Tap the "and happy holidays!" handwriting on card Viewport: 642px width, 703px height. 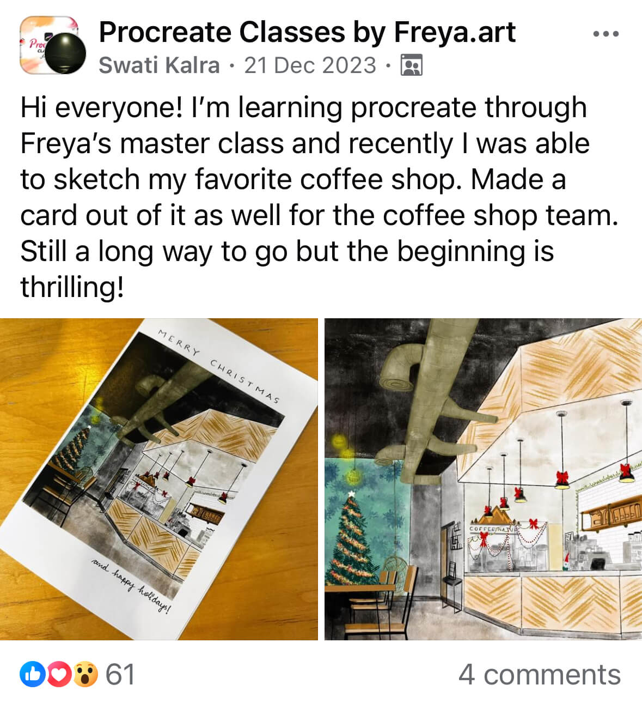pyautogui.click(x=131, y=586)
